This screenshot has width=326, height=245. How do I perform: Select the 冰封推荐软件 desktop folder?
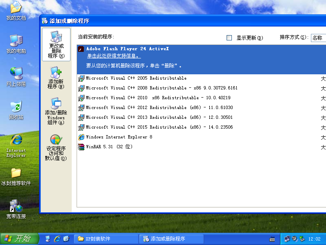[16, 177]
